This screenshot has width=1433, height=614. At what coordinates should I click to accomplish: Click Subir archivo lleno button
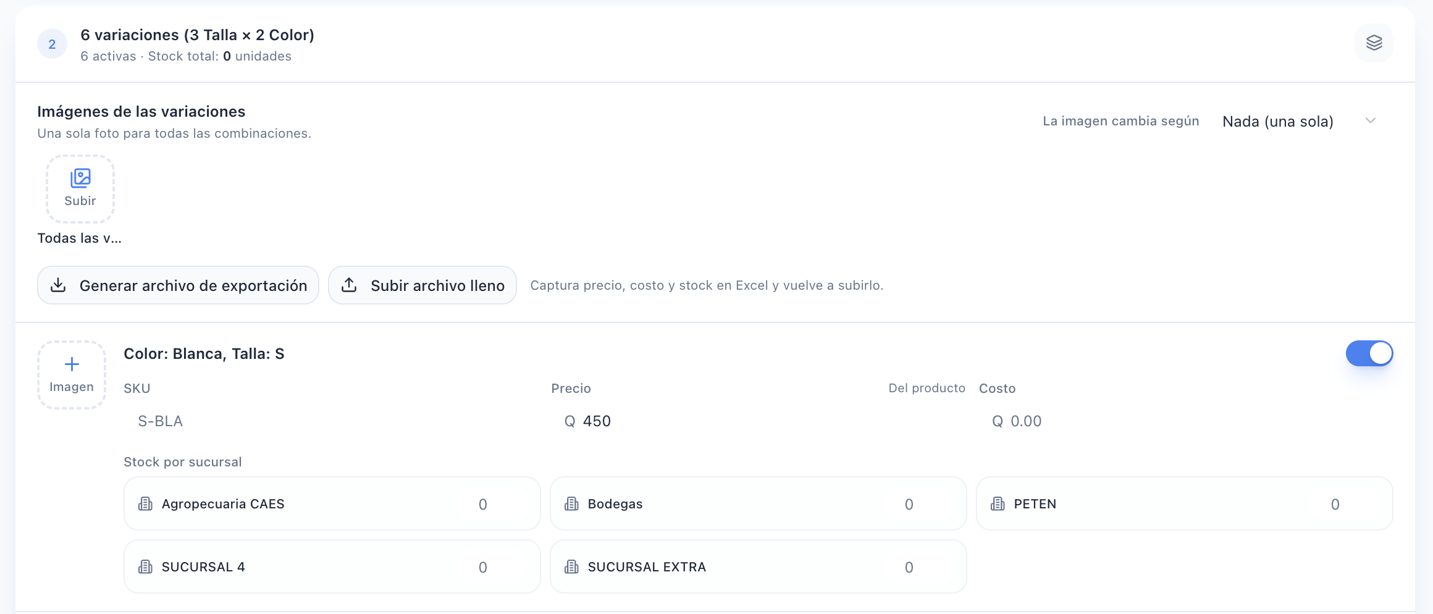click(422, 285)
